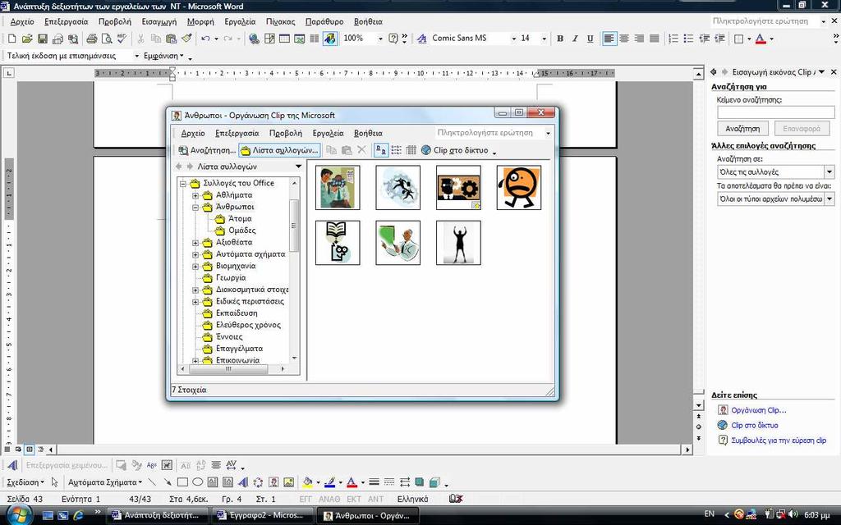Open Word's Μορφή menu

point(200,22)
